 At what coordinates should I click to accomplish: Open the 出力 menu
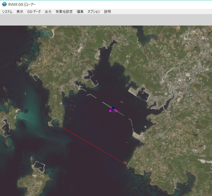click(x=48, y=12)
